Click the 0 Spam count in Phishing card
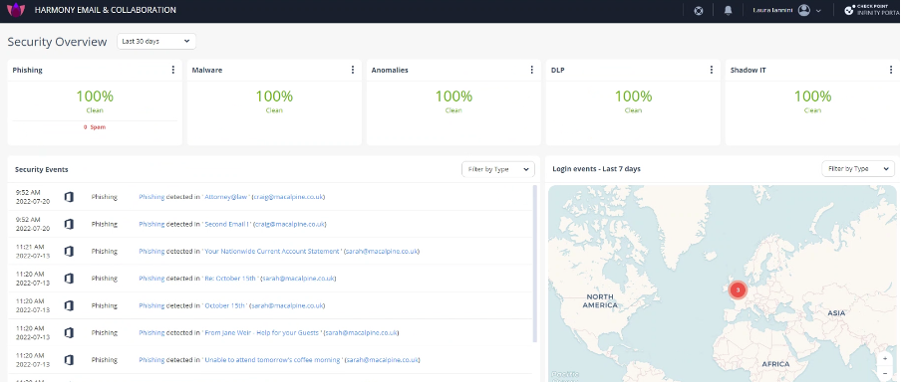This screenshot has width=901, height=382. point(95,126)
